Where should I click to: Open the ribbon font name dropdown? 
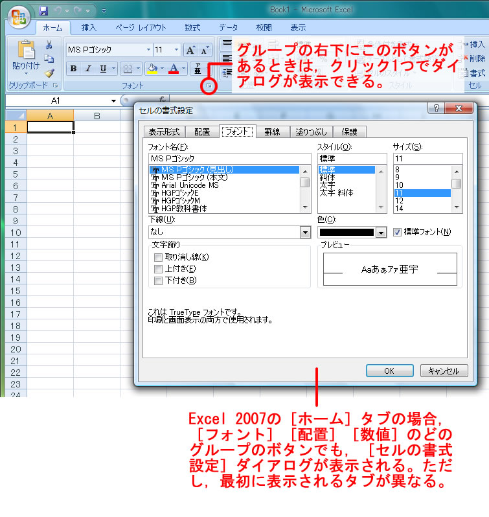coord(148,50)
